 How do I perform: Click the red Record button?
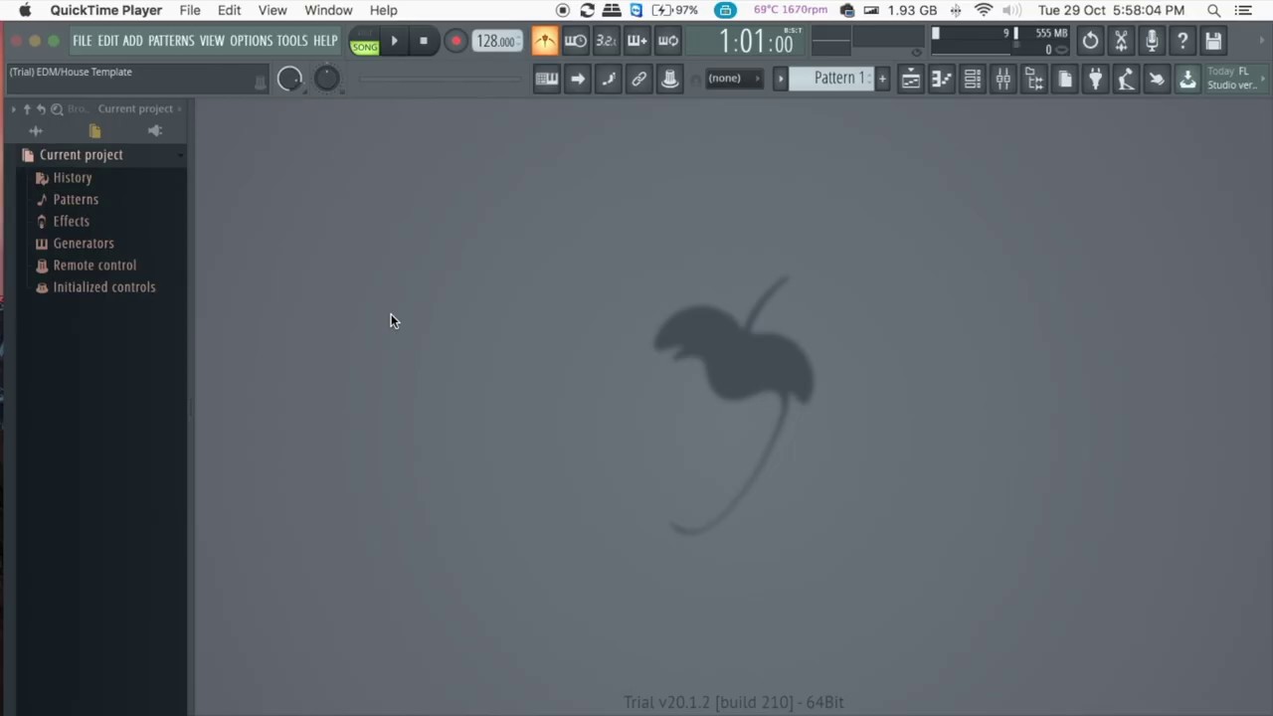pos(455,41)
